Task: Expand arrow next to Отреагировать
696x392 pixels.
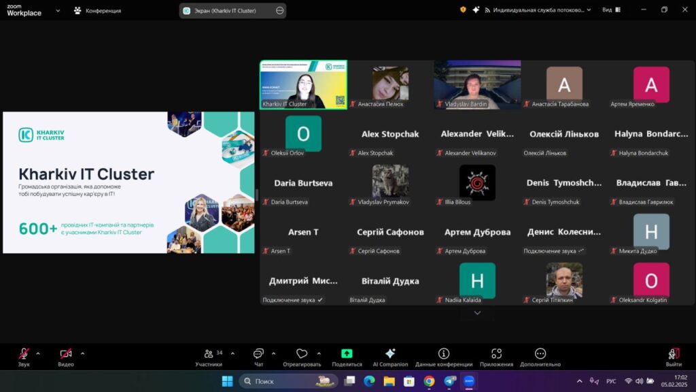Action: point(319,354)
